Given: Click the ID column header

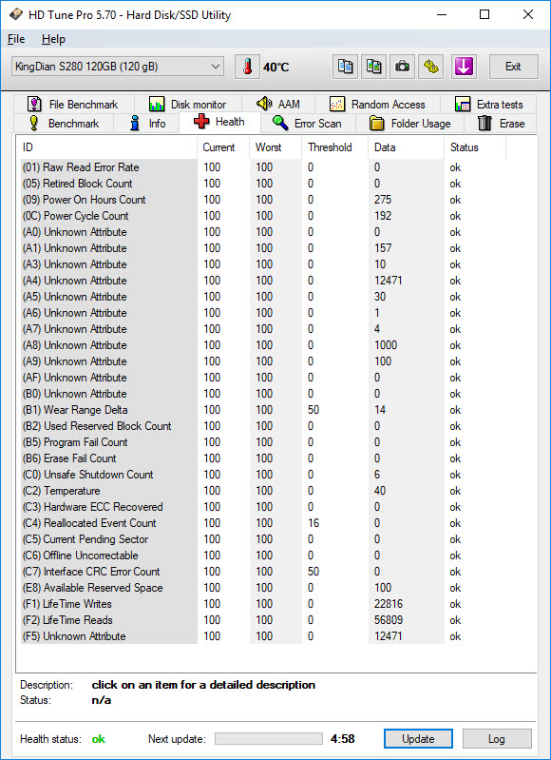Looking at the screenshot, I should tap(107, 147).
